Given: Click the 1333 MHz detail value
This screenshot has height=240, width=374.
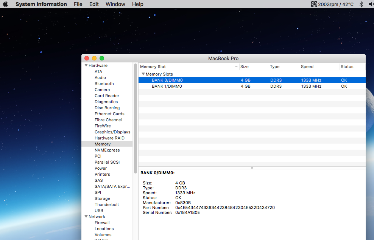Looking at the screenshot, I should click(x=185, y=193).
